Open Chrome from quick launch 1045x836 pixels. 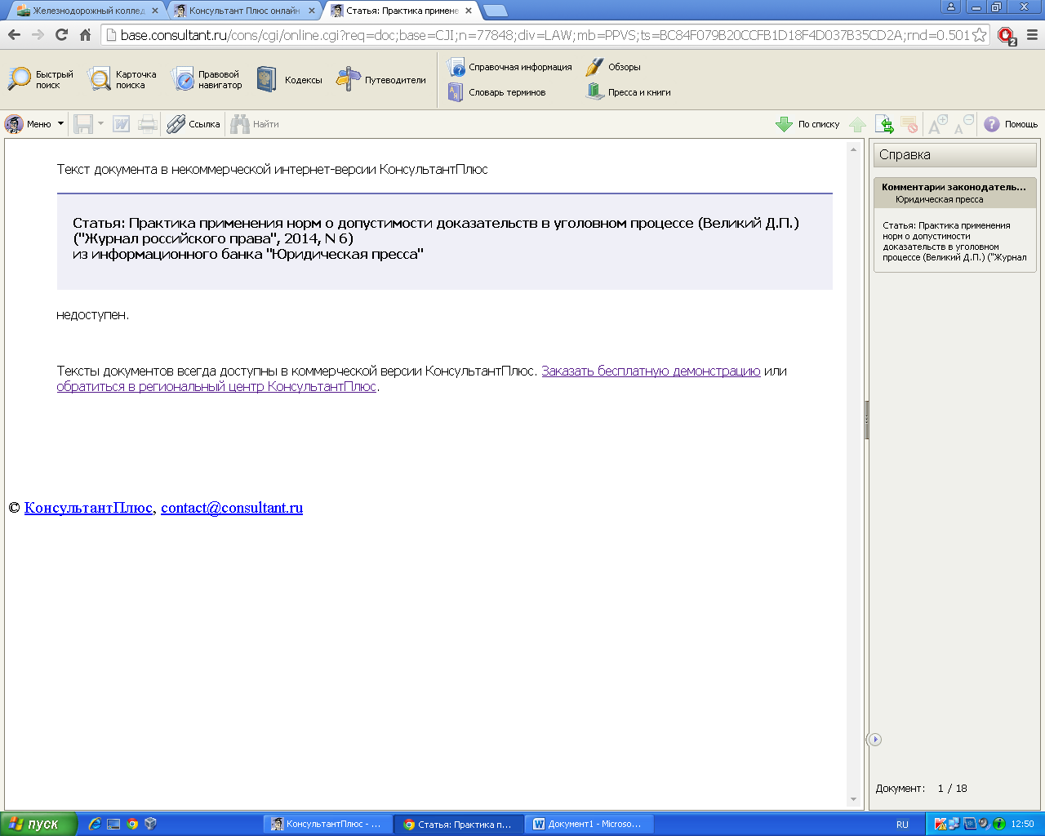pyautogui.click(x=132, y=824)
